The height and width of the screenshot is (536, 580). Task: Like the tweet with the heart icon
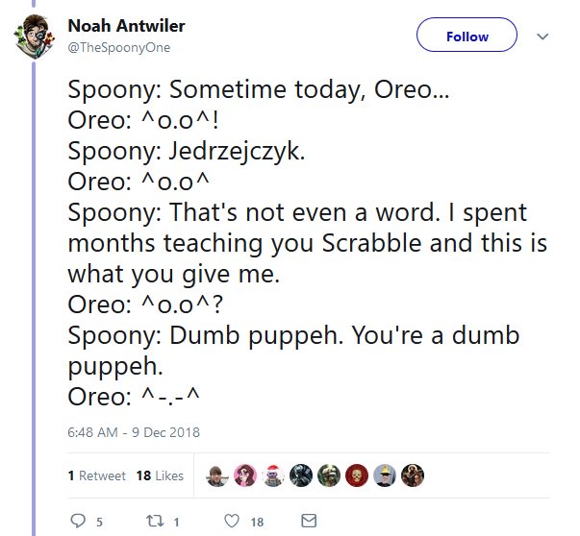(x=231, y=521)
